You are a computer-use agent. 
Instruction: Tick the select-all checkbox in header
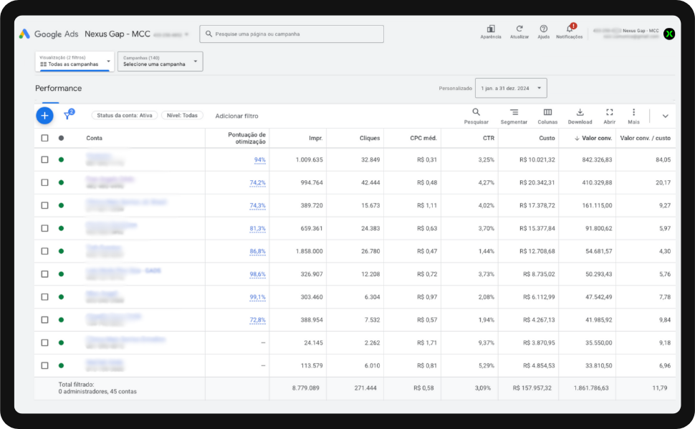[44, 138]
